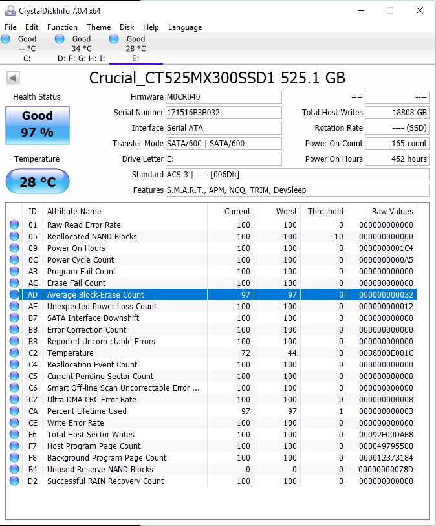Click the Firmware field M0CR040

click(224, 97)
